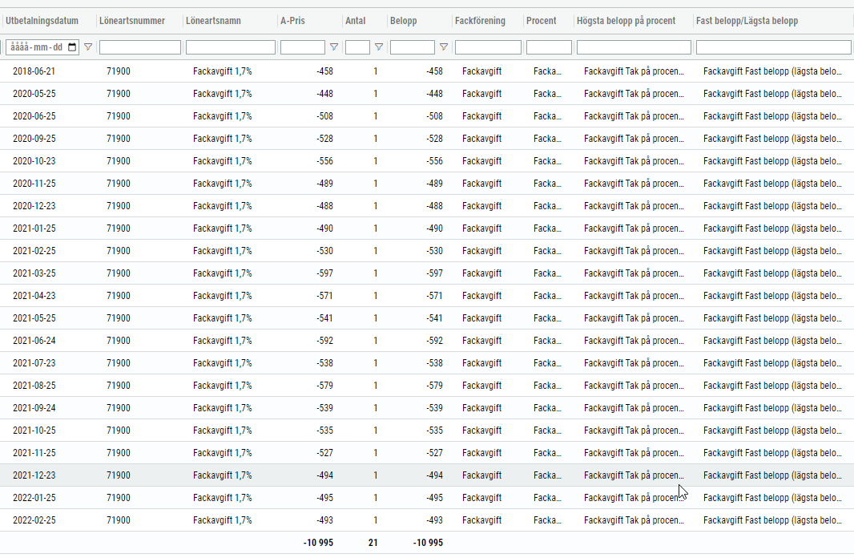Image resolution: width=854 pixels, height=558 pixels.
Task: Sort by Fast belopp/Lägsta belopp header
Action: click(x=747, y=21)
